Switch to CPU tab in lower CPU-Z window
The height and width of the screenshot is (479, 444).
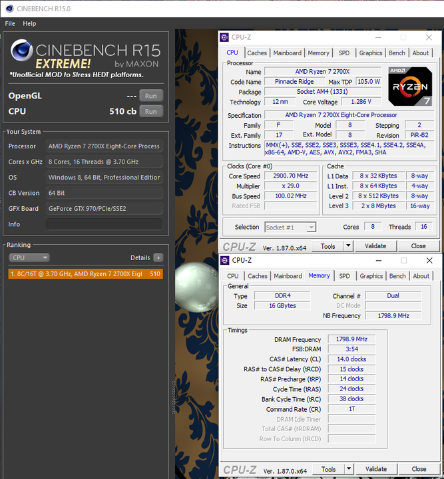(232, 276)
